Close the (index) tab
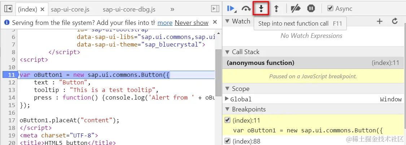This screenshot has width=406, height=145. (43, 10)
